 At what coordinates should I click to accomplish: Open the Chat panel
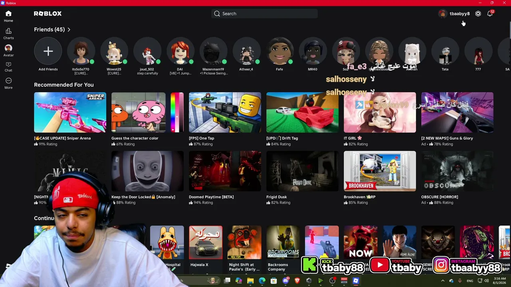8,67
